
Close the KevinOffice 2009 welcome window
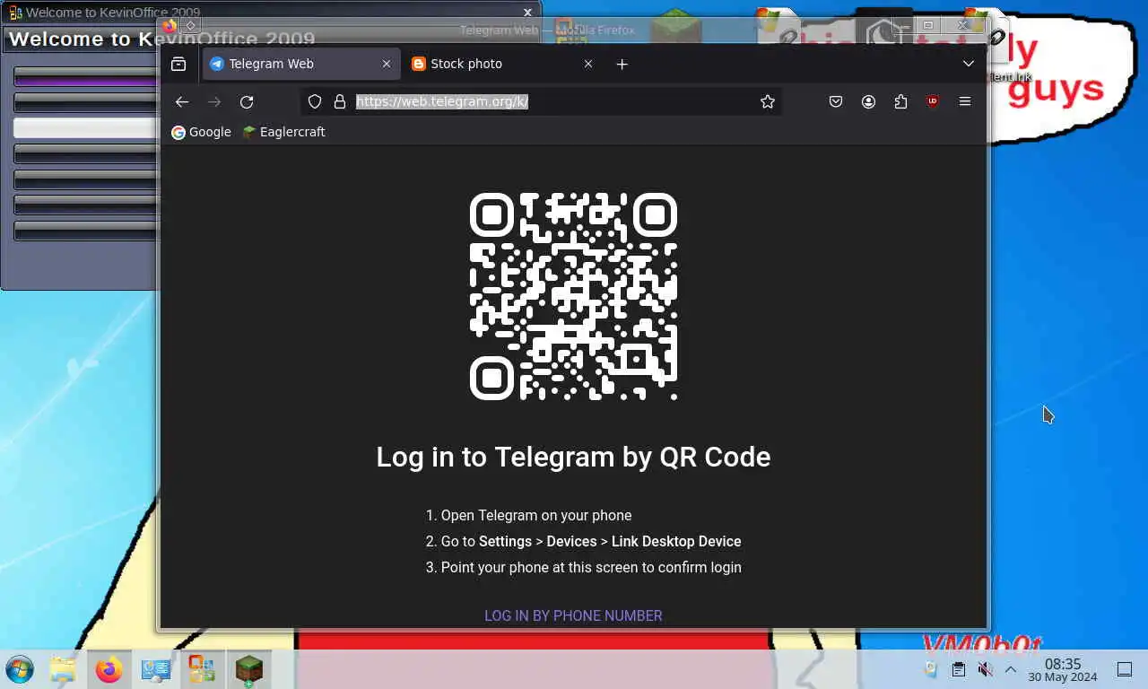[528, 13]
